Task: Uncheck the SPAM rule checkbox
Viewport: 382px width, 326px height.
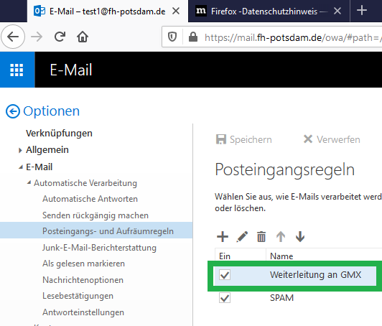Action: 225,298
